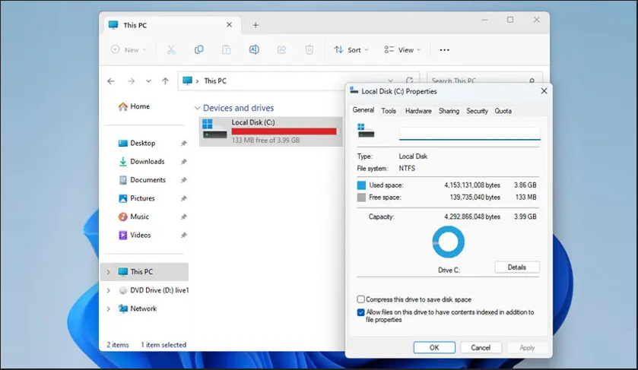Click the Cancel button
The height and width of the screenshot is (370, 638).
(481, 347)
